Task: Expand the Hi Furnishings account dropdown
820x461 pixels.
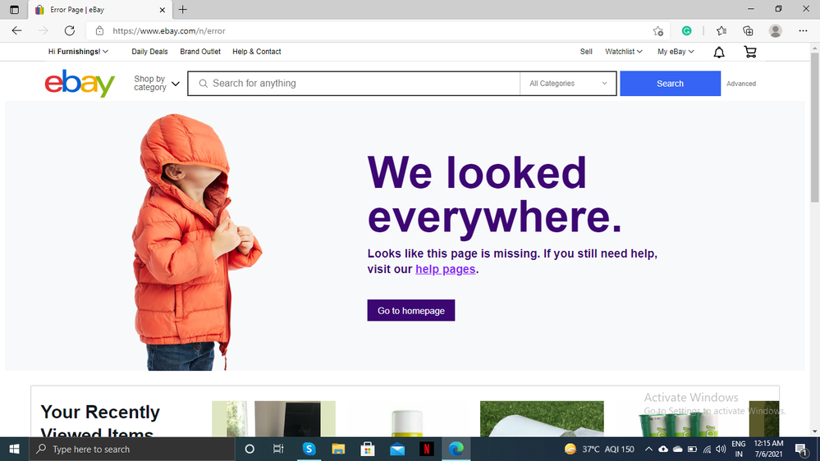Action: pyautogui.click(x=79, y=51)
